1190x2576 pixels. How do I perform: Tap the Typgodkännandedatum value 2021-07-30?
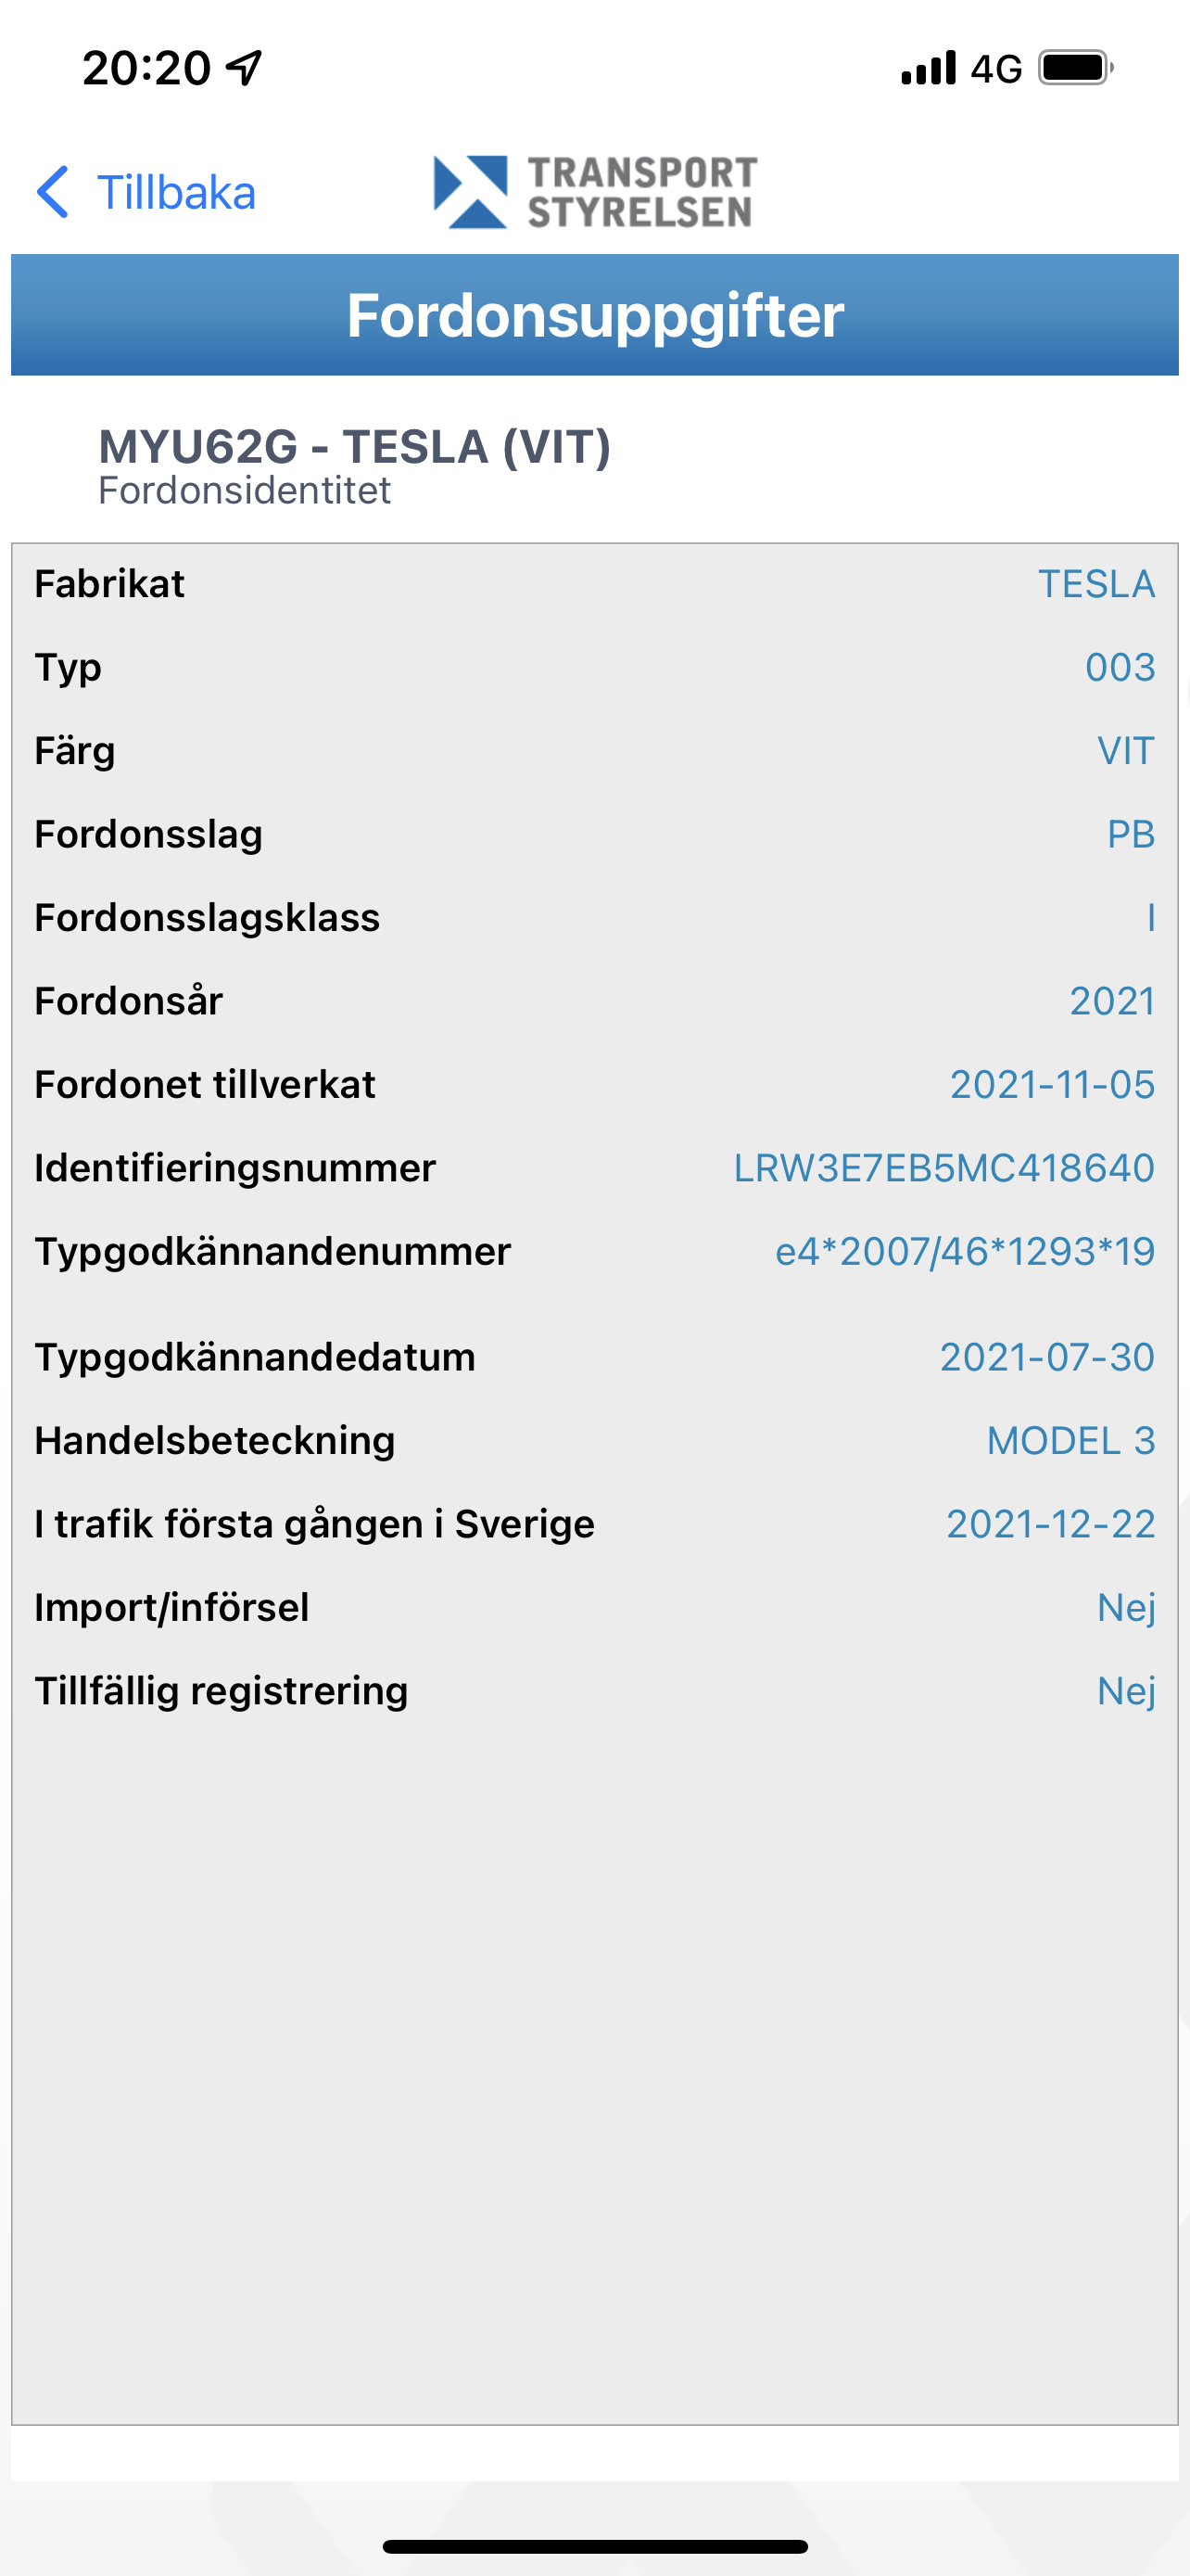tap(1047, 1357)
